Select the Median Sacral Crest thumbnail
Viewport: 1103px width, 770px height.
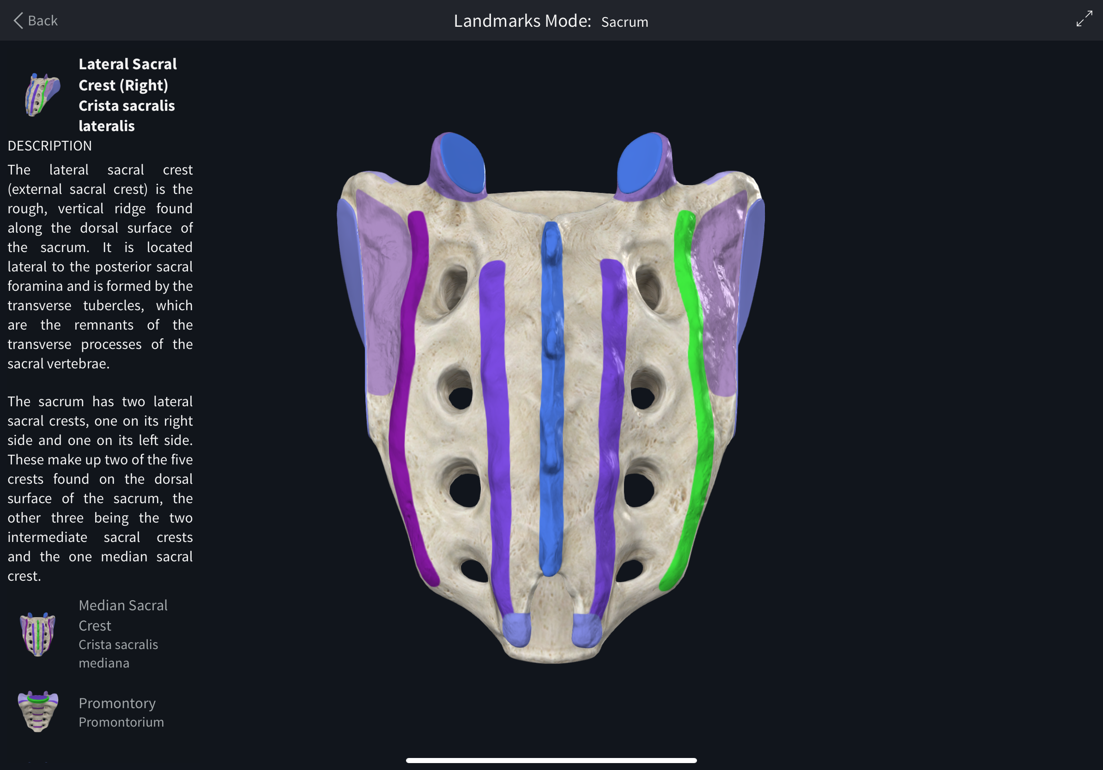tap(37, 634)
